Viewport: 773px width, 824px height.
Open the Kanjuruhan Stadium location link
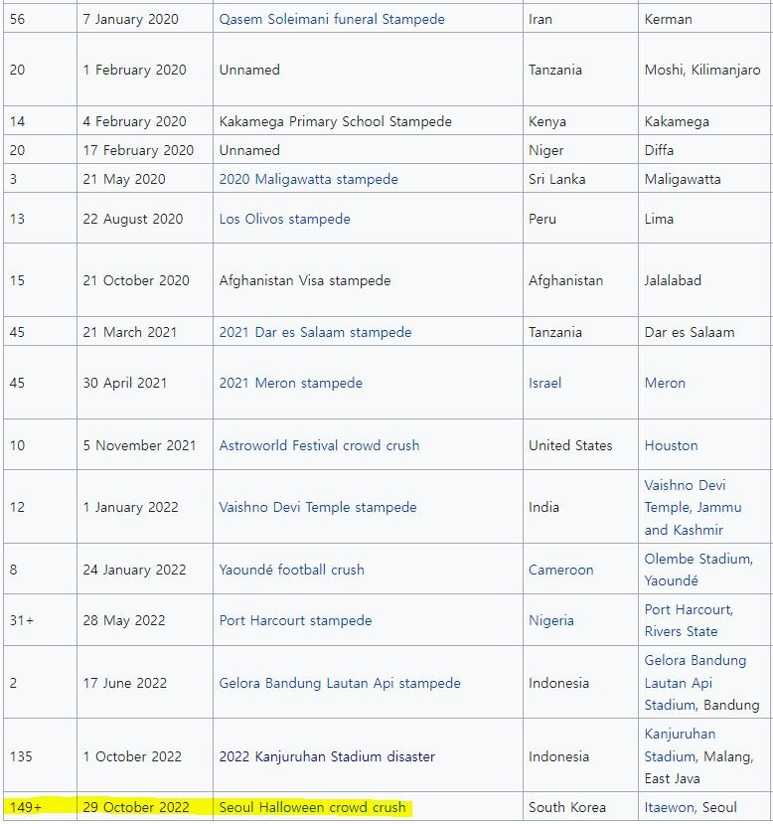680,745
